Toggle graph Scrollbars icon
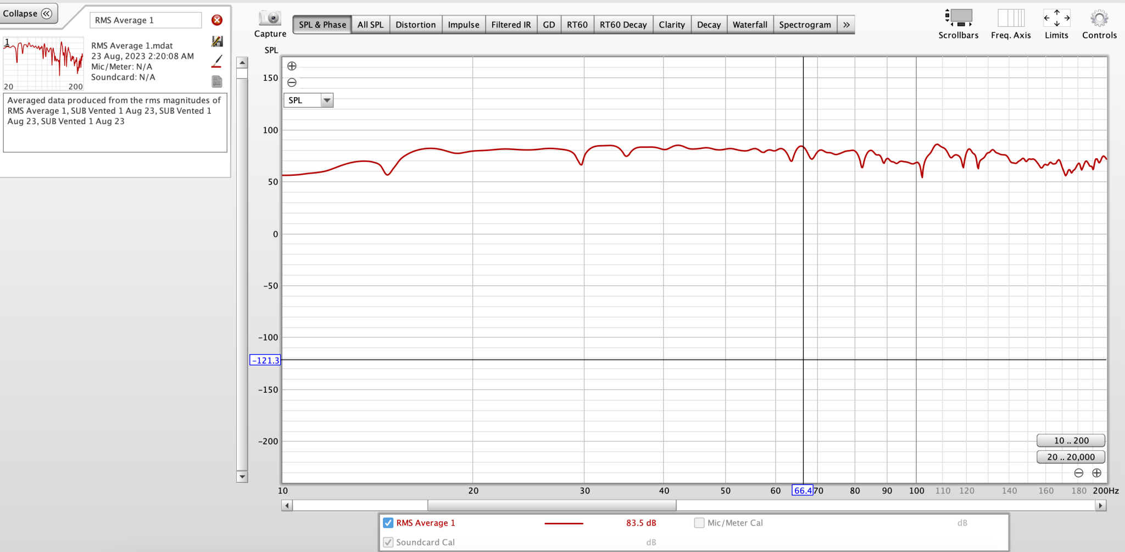Viewport: 1125px width, 552px height. [959, 18]
